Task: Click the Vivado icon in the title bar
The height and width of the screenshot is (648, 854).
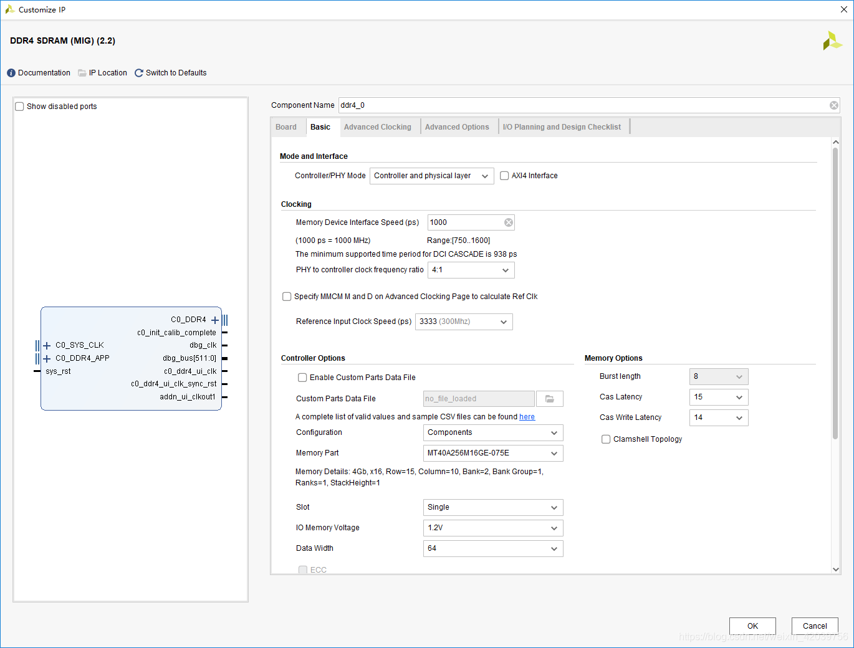Action: 10,9
